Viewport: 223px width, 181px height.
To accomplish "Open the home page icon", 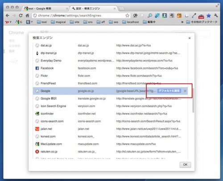I will point(27,16).
